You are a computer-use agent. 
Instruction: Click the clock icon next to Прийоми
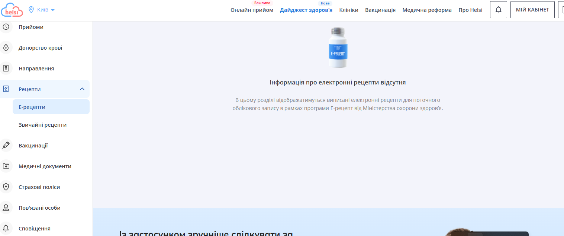(x=6, y=27)
